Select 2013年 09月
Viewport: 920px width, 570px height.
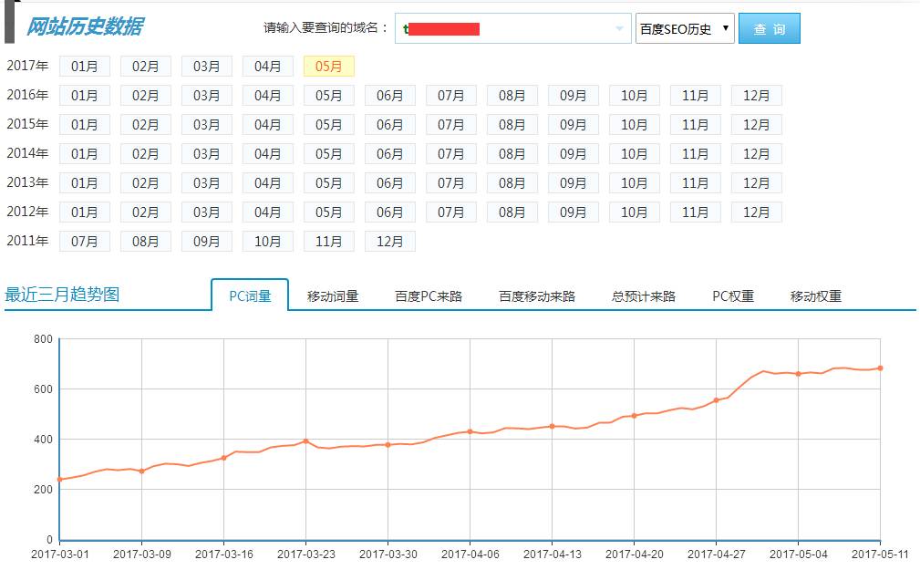tap(574, 183)
